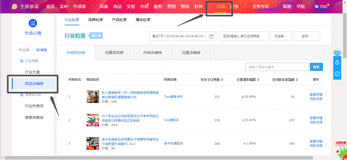Open the calendar date picker icon
Screen dimensions: 347x160
tap(211, 36)
